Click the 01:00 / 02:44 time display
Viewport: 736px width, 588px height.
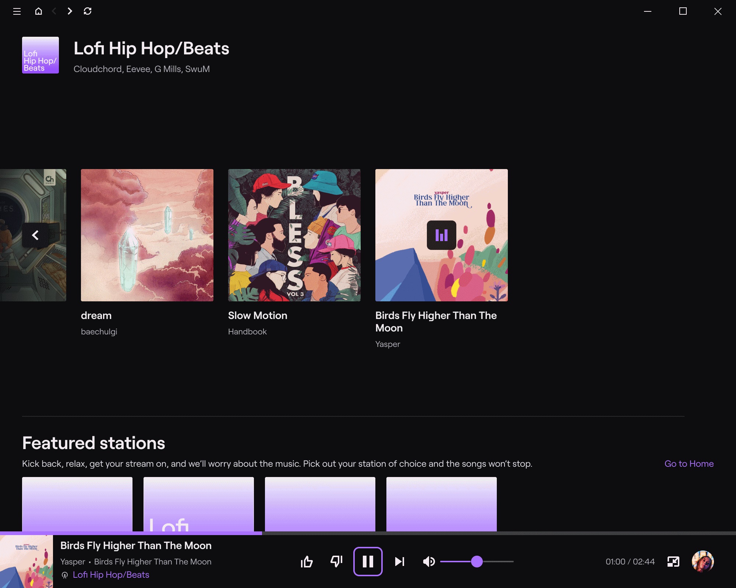coord(630,562)
